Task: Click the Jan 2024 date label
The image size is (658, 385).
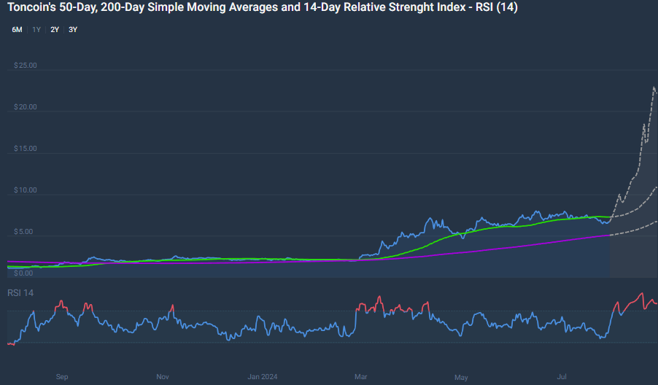Action: [263, 376]
